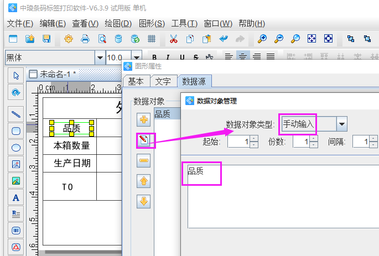
Task: Click the save document floppy icon
Action: (46, 39)
